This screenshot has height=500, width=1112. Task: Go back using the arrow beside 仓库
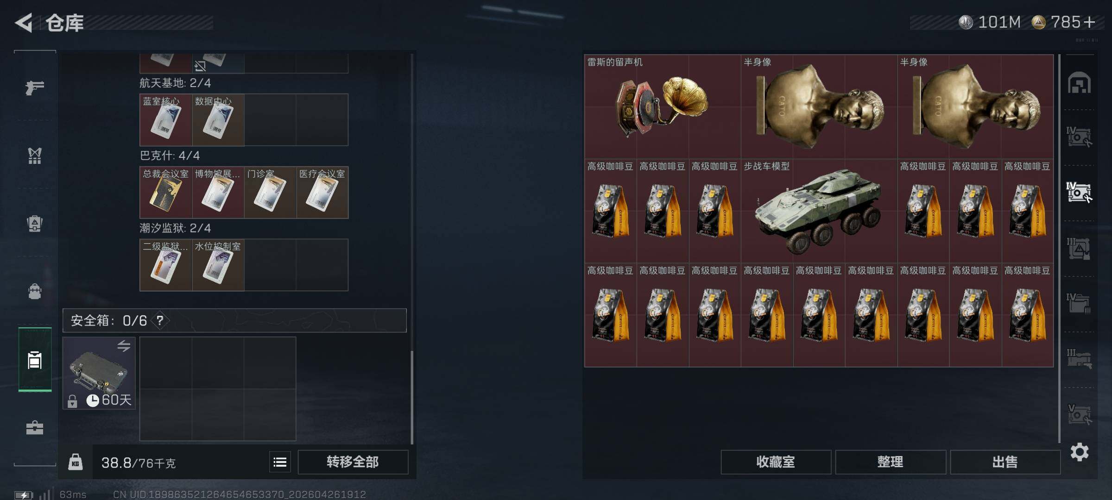coord(24,23)
